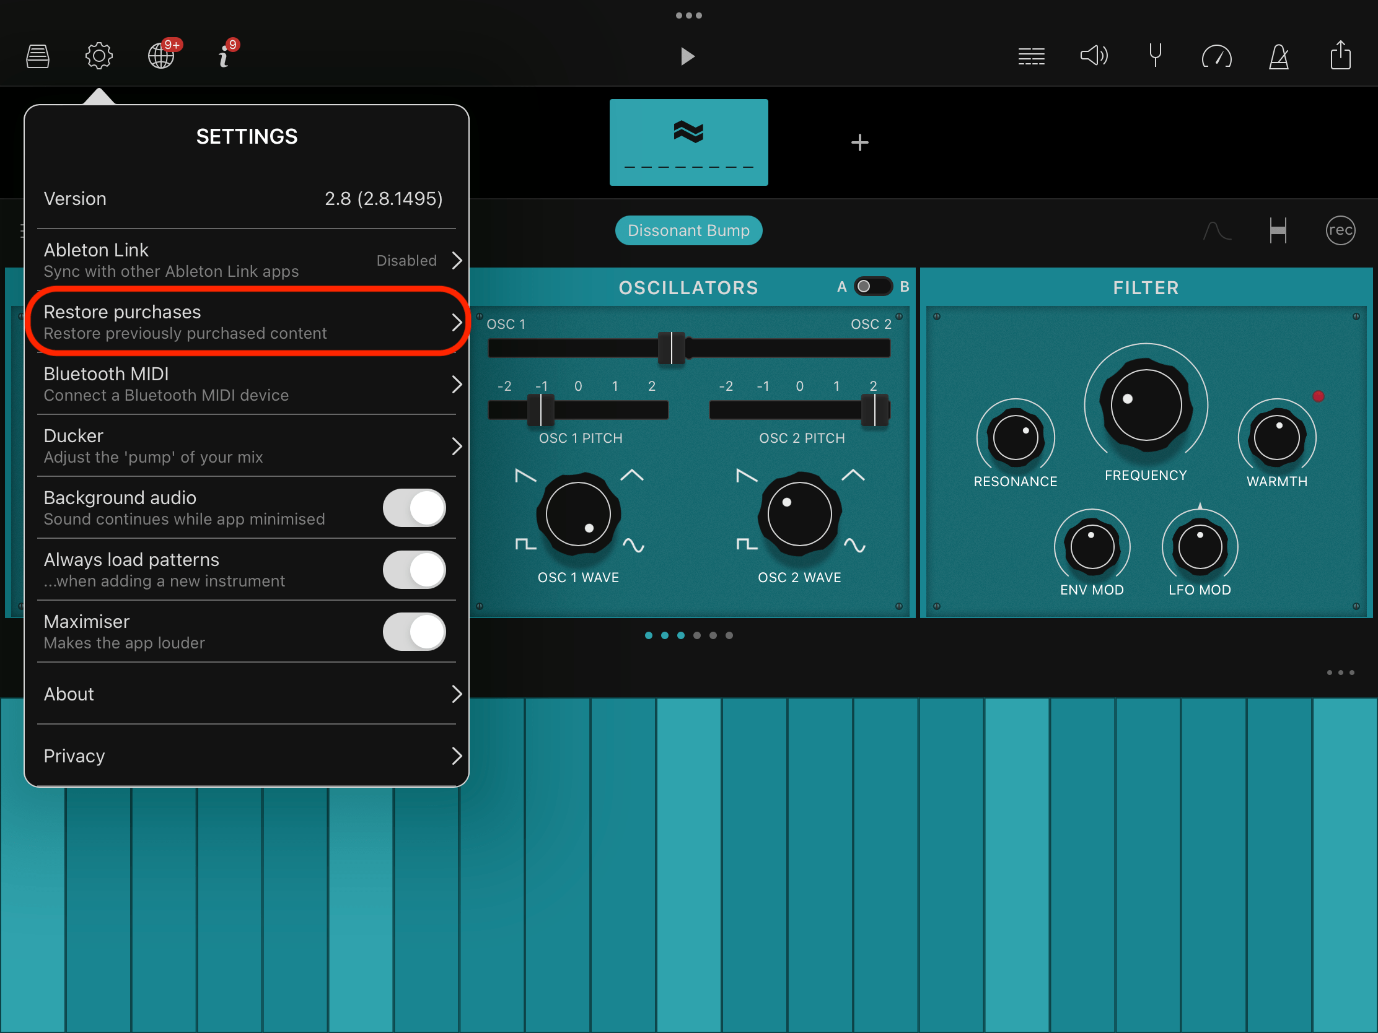This screenshot has width=1378, height=1033.
Task: Click the FREQUENCY knob
Action: point(1146,406)
